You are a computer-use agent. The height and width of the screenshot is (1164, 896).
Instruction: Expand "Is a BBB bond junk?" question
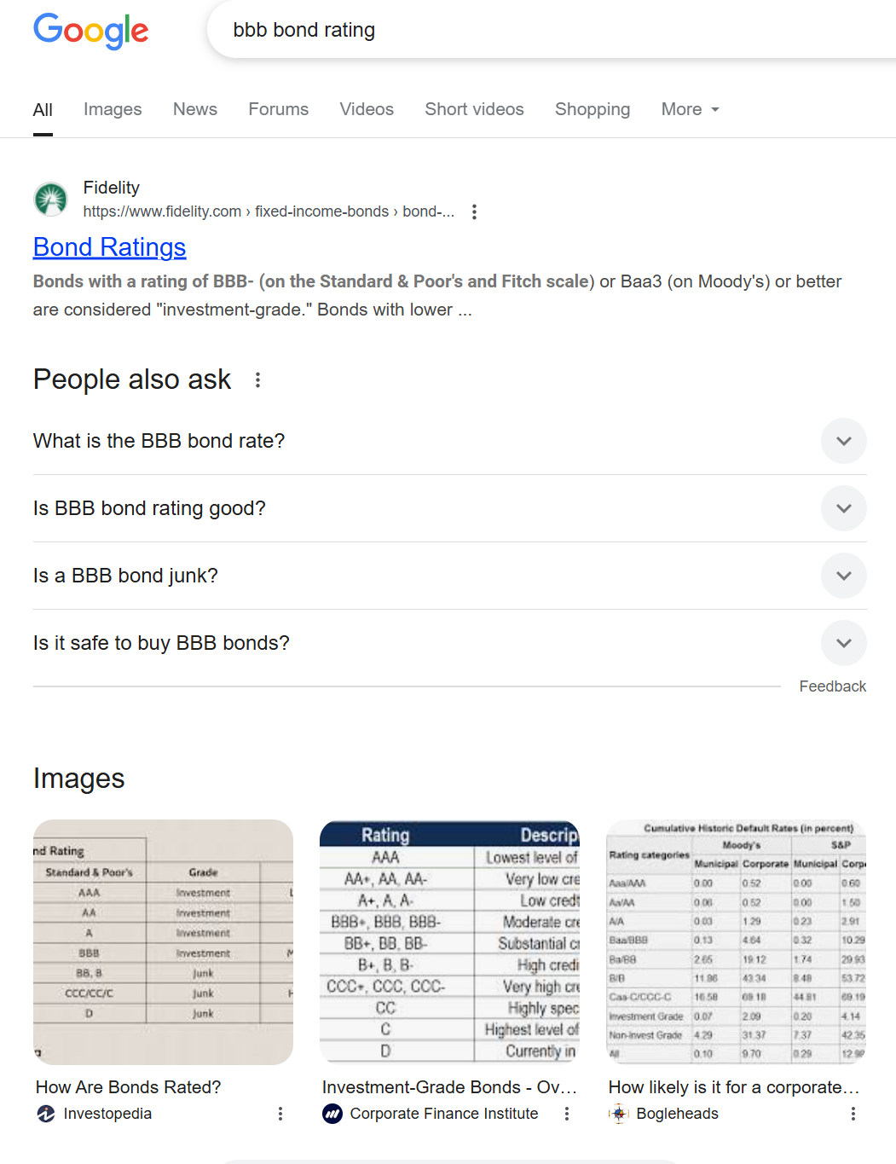coord(843,576)
